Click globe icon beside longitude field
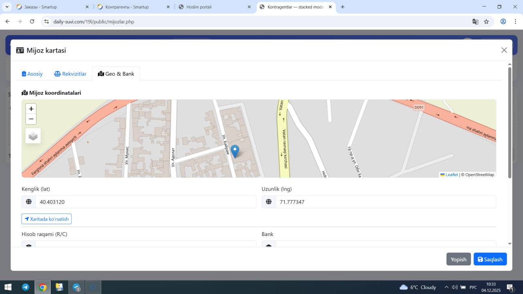The height and width of the screenshot is (294, 523). 268,202
